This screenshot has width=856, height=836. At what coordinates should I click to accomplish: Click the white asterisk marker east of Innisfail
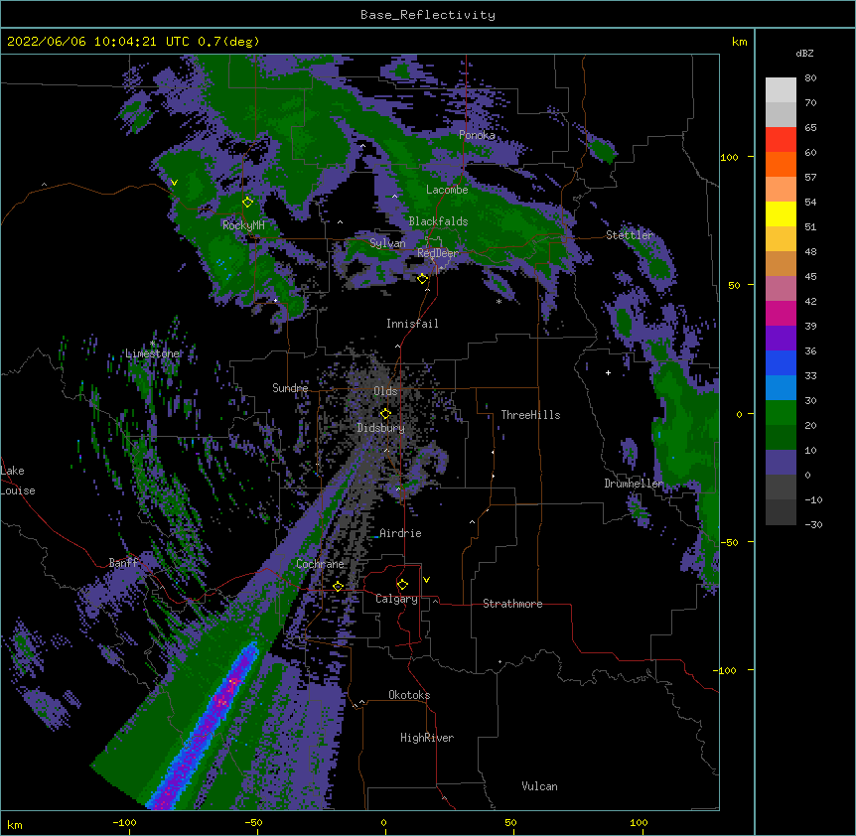pos(499,302)
